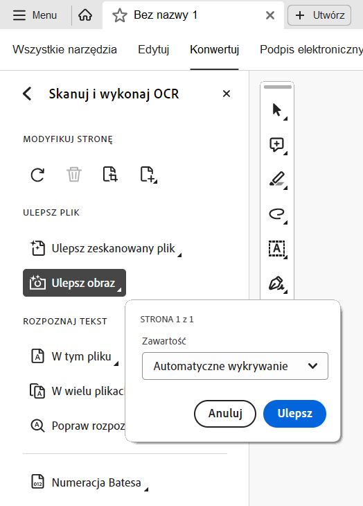Viewport: 363px width, 506px height.
Task: Go back from Skanuj i wykonaj OCR panel
Action: pos(28,94)
